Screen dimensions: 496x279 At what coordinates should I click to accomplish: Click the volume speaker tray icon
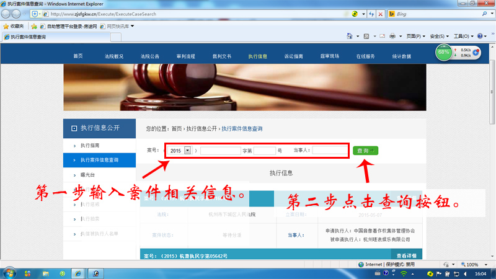465,273
